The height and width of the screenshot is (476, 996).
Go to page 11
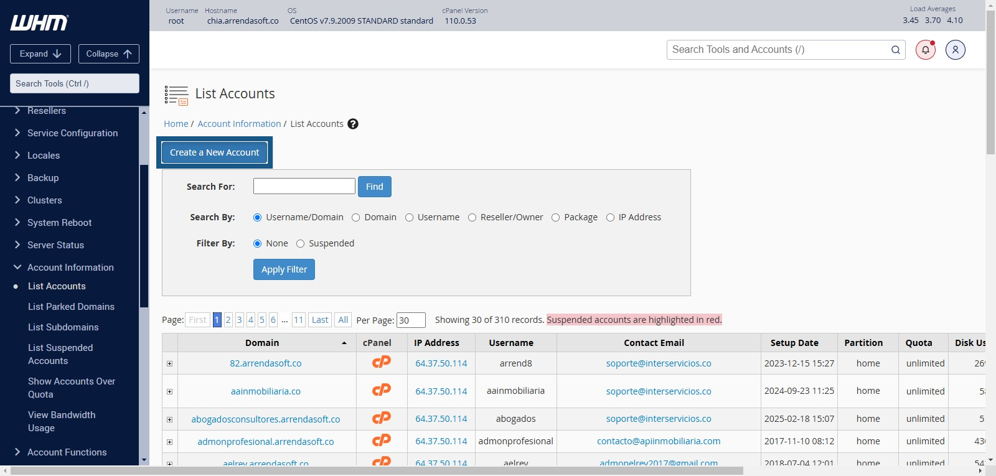[x=299, y=320]
